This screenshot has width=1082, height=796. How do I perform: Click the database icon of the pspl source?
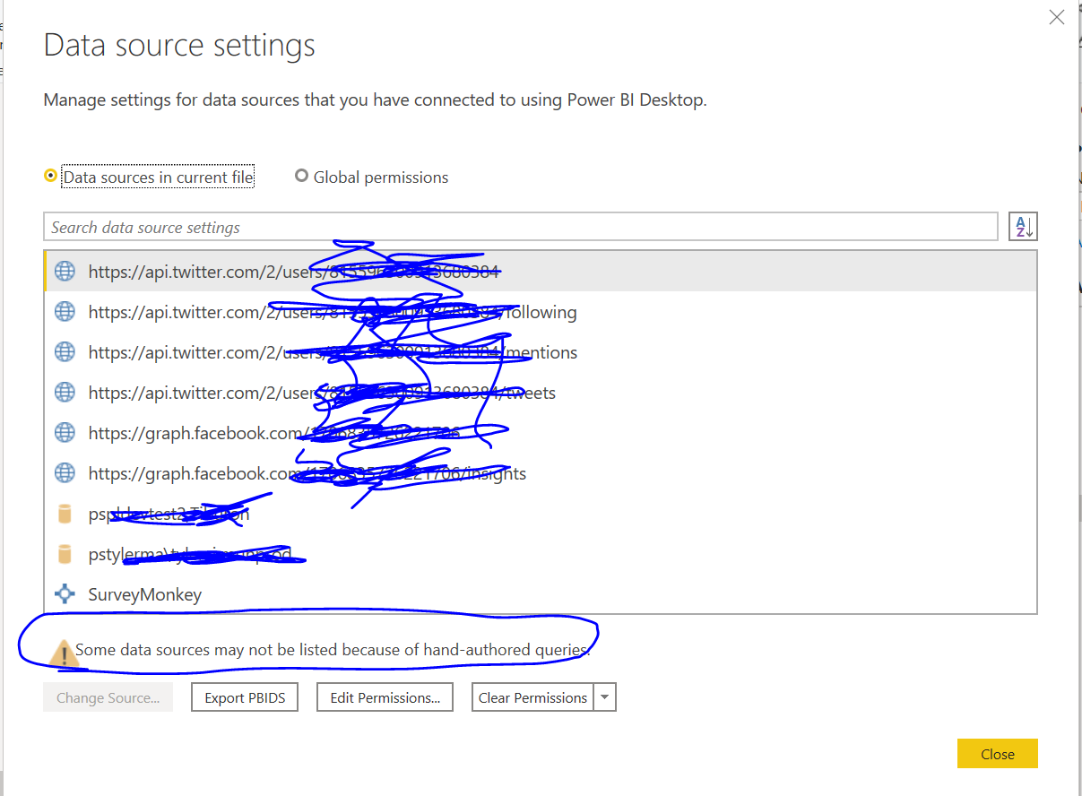tap(65, 514)
